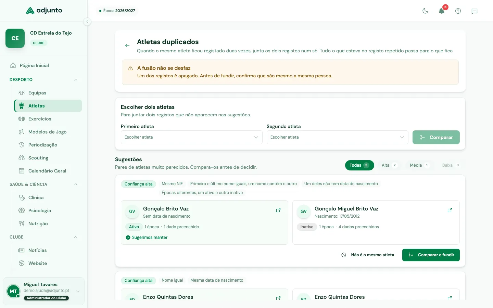Select Atletas in the sidebar
493x308 pixels.
pos(48,106)
